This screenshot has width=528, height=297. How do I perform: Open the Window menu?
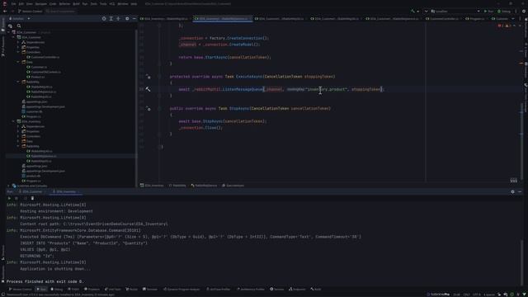pyautogui.click(x=123, y=3)
